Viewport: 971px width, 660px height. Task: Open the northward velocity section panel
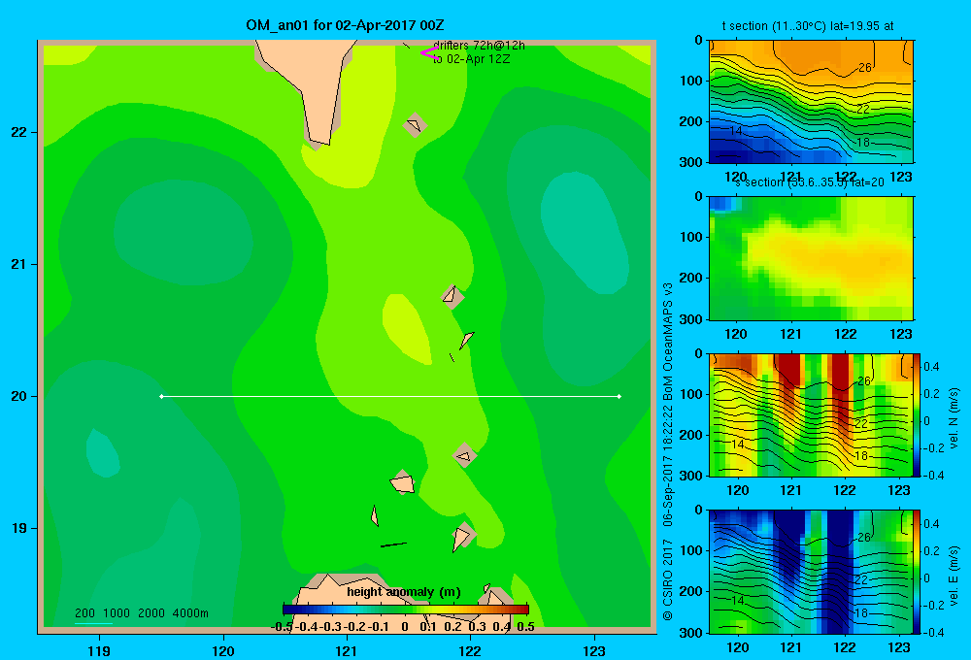pos(811,414)
